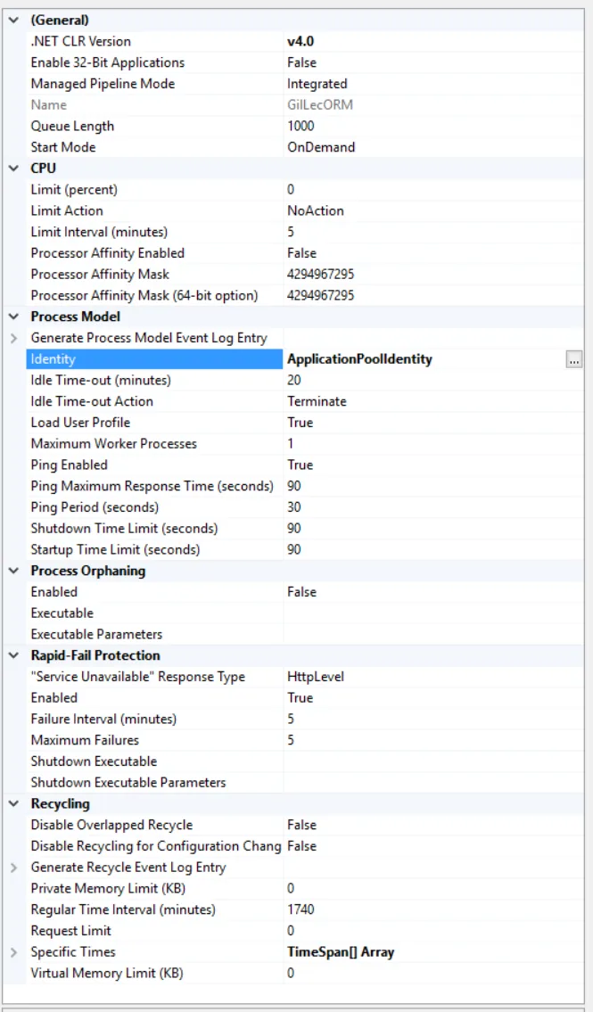This screenshot has height=1012, width=593.
Task: Select the Idle Time-out (minutes) value
Action: [x=294, y=380]
